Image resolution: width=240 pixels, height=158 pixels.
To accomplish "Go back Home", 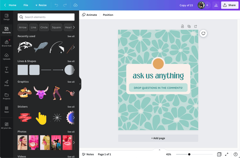I will (x=10, y=5).
